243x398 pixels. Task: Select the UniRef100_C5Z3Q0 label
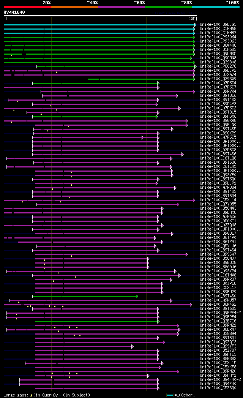click(218, 389)
